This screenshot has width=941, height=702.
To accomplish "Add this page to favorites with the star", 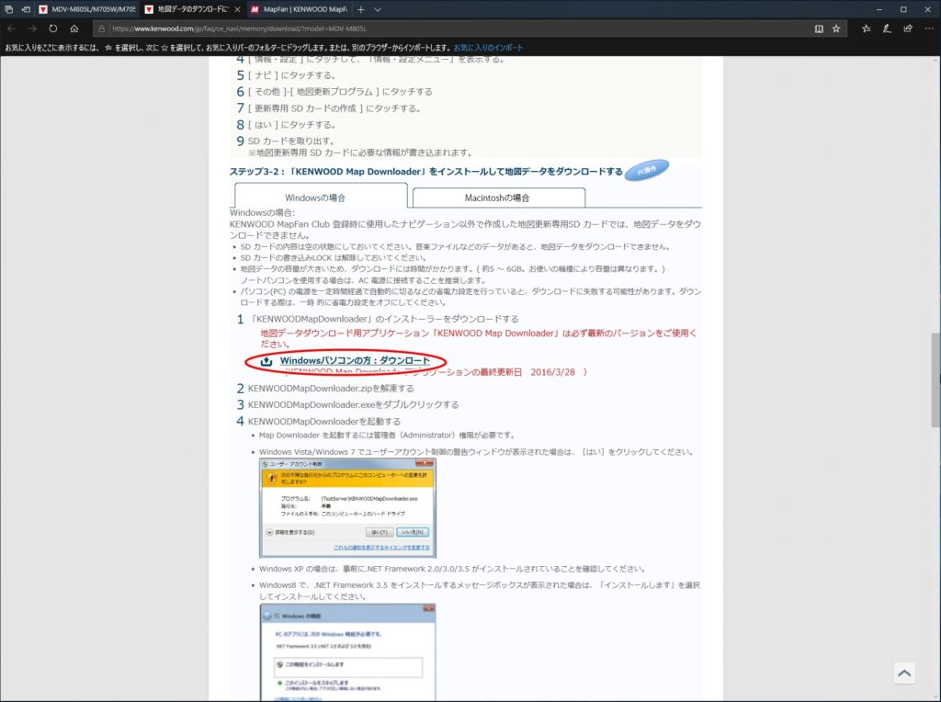I will tap(836, 28).
